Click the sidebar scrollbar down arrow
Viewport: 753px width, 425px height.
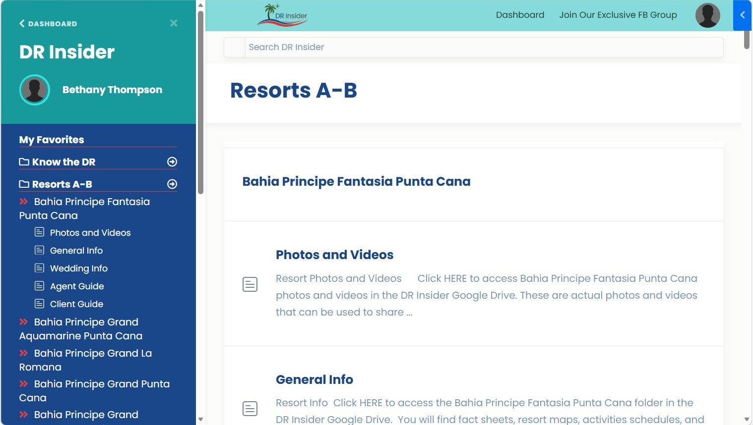[200, 420]
